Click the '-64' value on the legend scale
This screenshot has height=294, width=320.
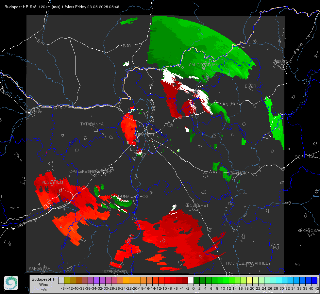(64, 288)
